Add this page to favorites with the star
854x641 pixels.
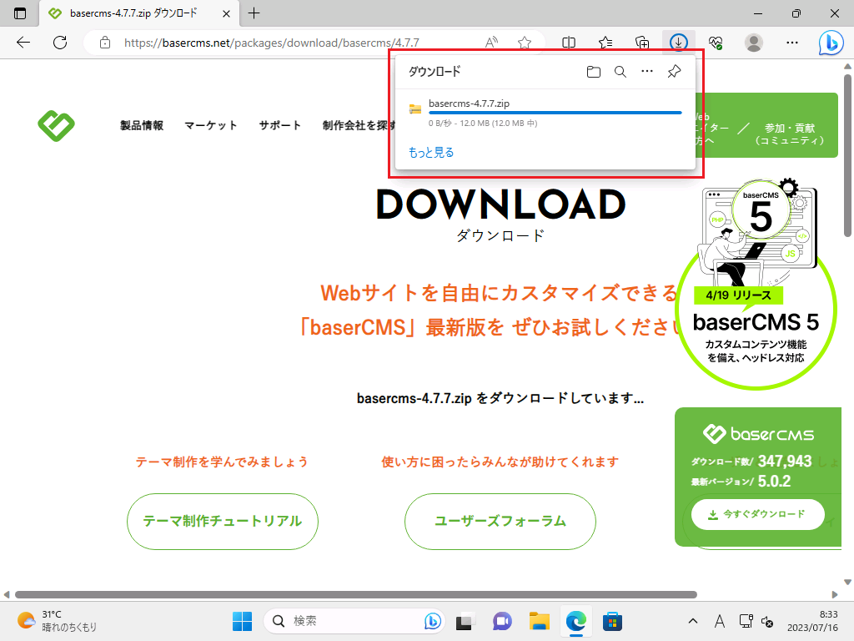click(523, 42)
